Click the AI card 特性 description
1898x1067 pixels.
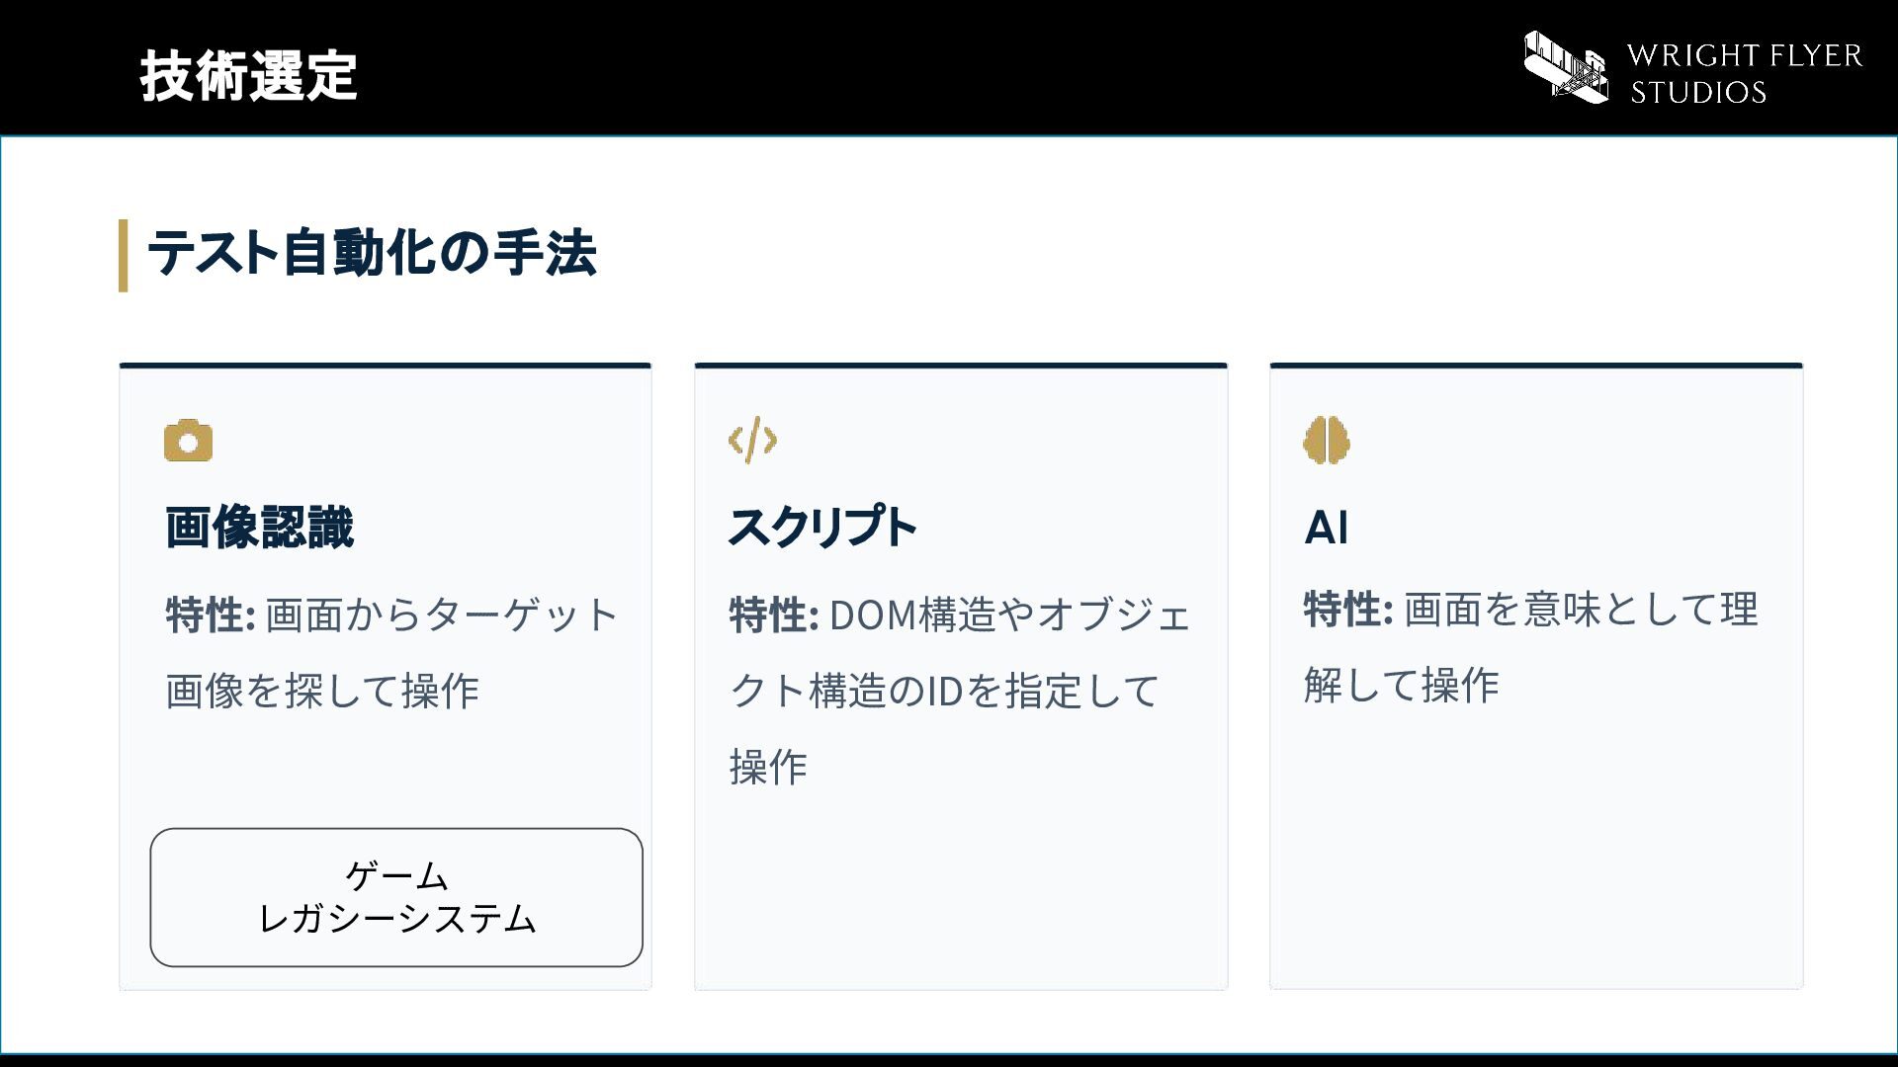click(x=1530, y=646)
